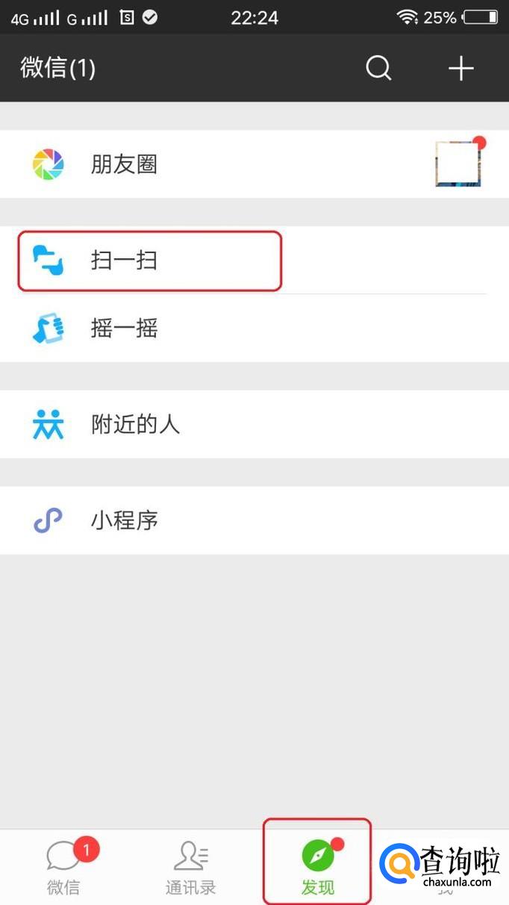Screen dimensions: 509x905
Task: Open 扫一扫 scanner
Action: point(254,261)
